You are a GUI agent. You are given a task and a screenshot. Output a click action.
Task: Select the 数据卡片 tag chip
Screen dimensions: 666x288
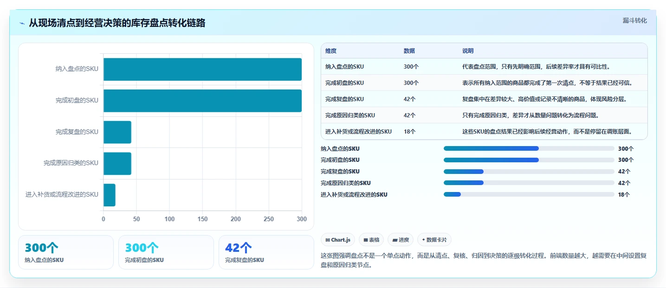pos(434,240)
